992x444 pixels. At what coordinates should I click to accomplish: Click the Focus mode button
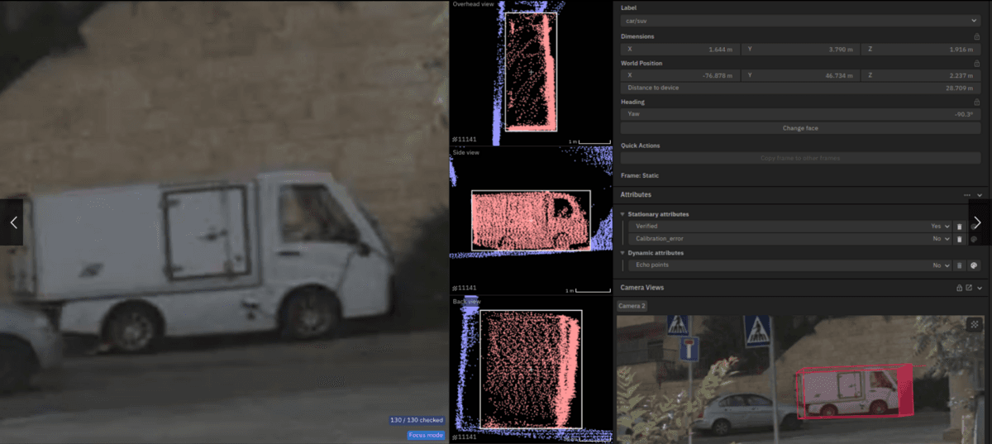[426, 435]
